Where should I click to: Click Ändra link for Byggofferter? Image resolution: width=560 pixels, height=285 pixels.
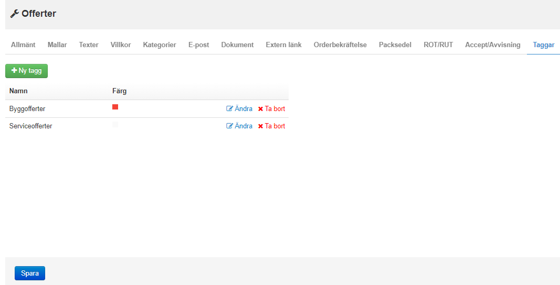239,108
